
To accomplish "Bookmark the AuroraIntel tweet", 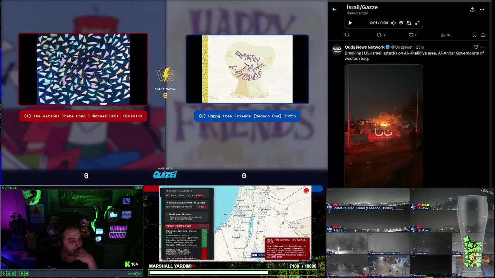I will pos(475,35).
